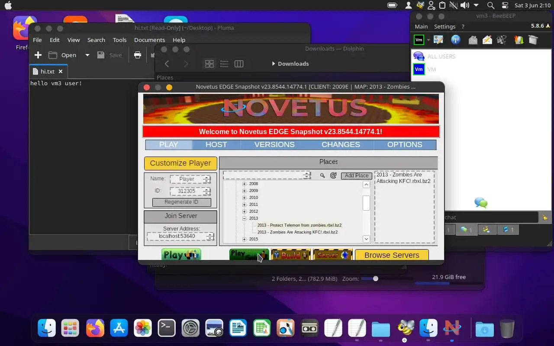The width and height of the screenshot is (554, 346).
Task: Click Pluma new document plus icon
Action: pyautogui.click(x=38, y=55)
